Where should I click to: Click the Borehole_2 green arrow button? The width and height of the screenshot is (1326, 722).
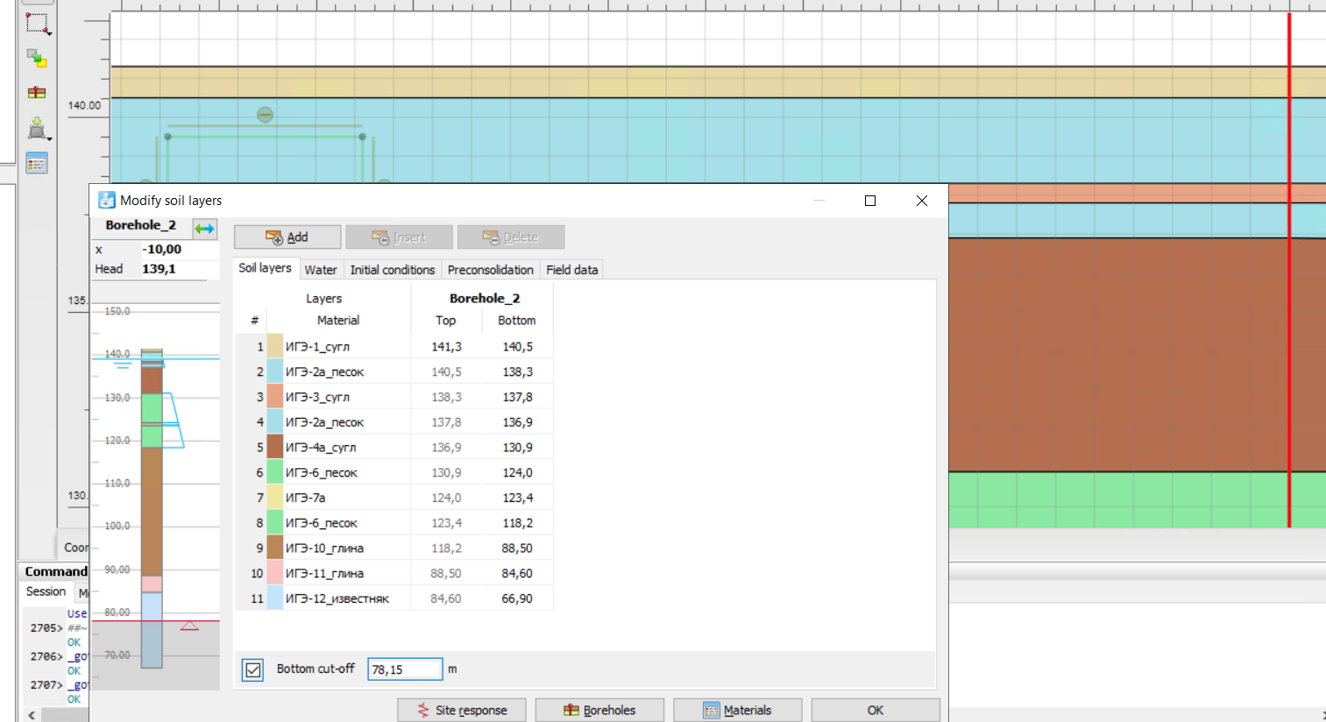coord(204,229)
